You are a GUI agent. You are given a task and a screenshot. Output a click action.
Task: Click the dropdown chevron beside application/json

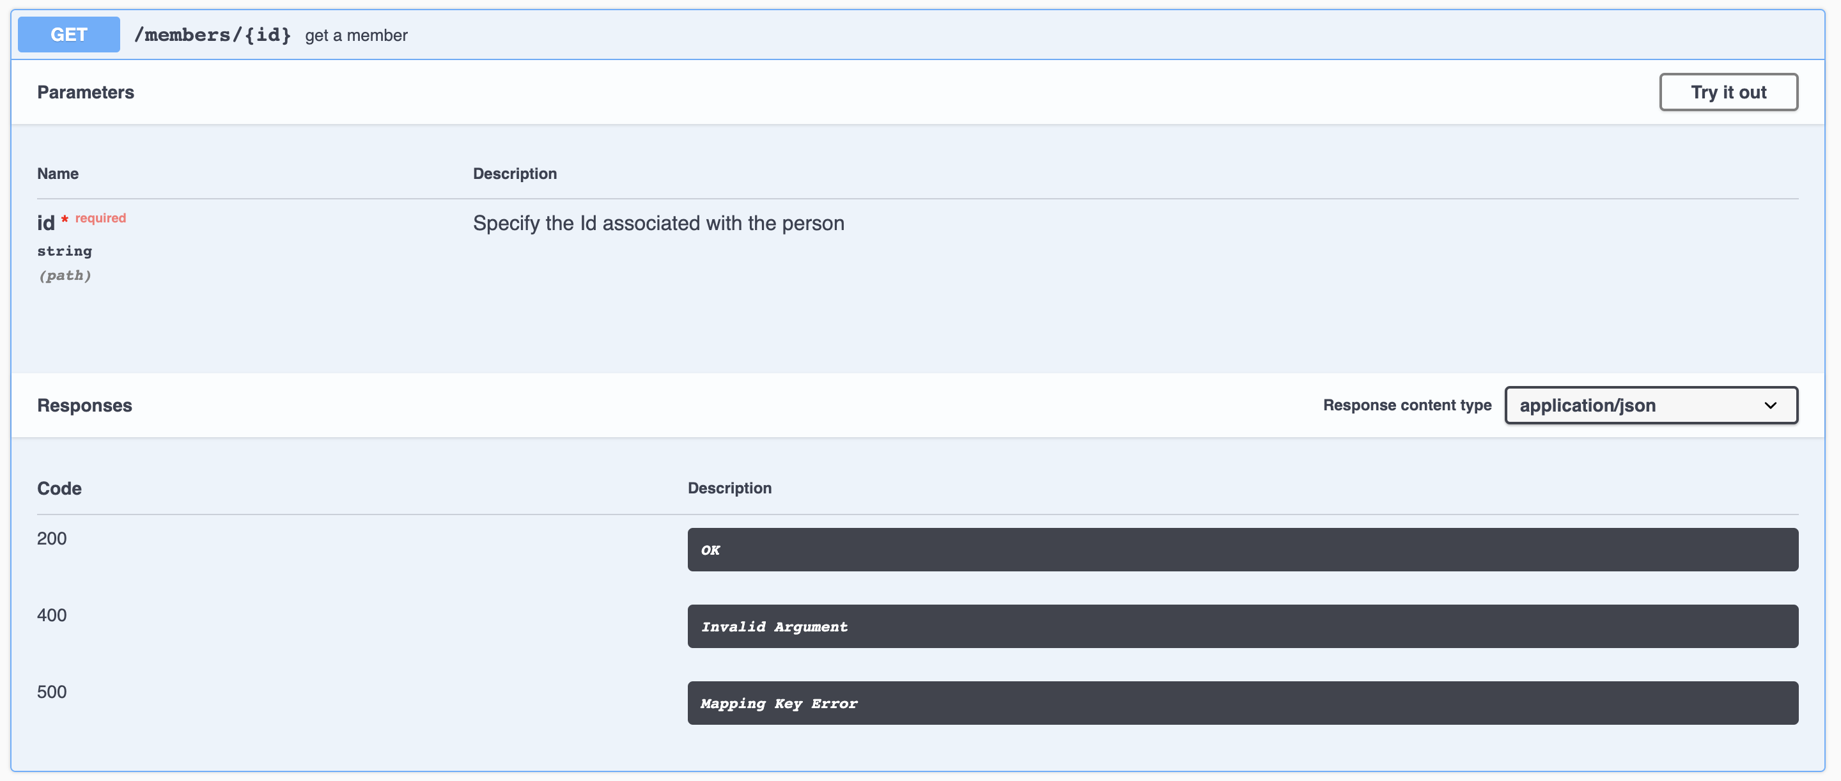click(1769, 405)
